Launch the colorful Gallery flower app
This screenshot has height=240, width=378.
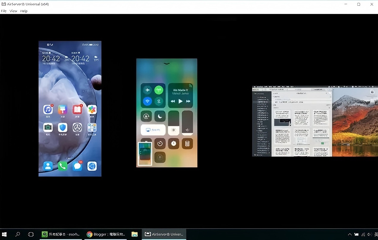92,109
